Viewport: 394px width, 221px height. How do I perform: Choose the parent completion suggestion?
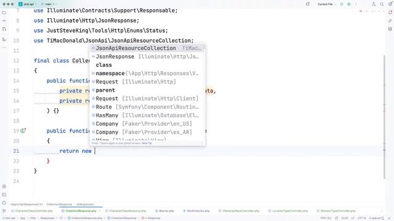tap(147, 90)
